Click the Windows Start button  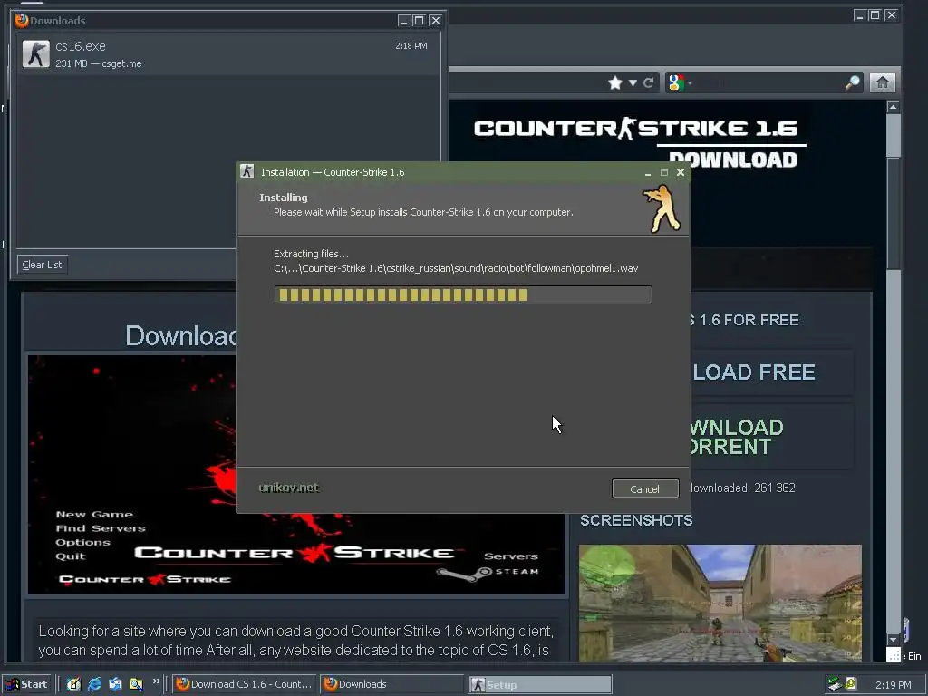27,684
